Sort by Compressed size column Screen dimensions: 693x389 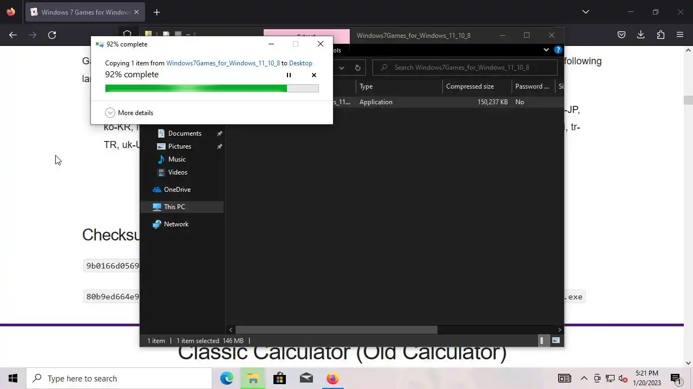point(477,86)
